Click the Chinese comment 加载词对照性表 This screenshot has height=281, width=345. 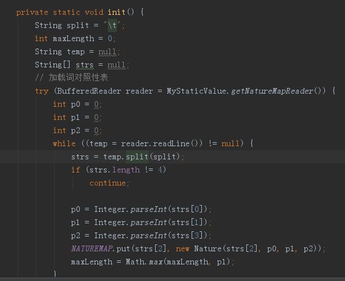pyautogui.click(x=78, y=77)
